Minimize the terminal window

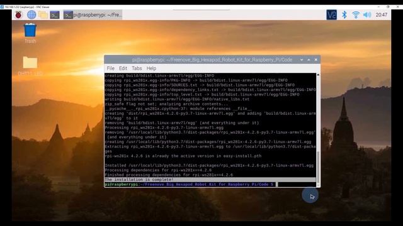(x=302, y=60)
